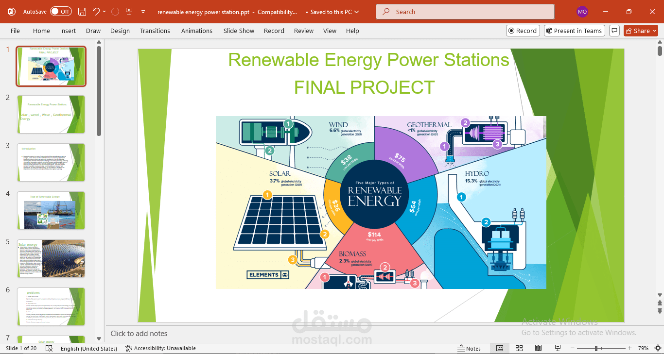Select slide 3 Introduction thumbnail
Screen dimensions: 664x354
51,162
